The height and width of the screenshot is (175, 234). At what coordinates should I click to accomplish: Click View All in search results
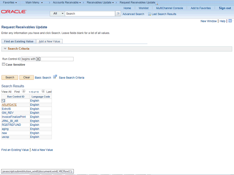click(7, 92)
